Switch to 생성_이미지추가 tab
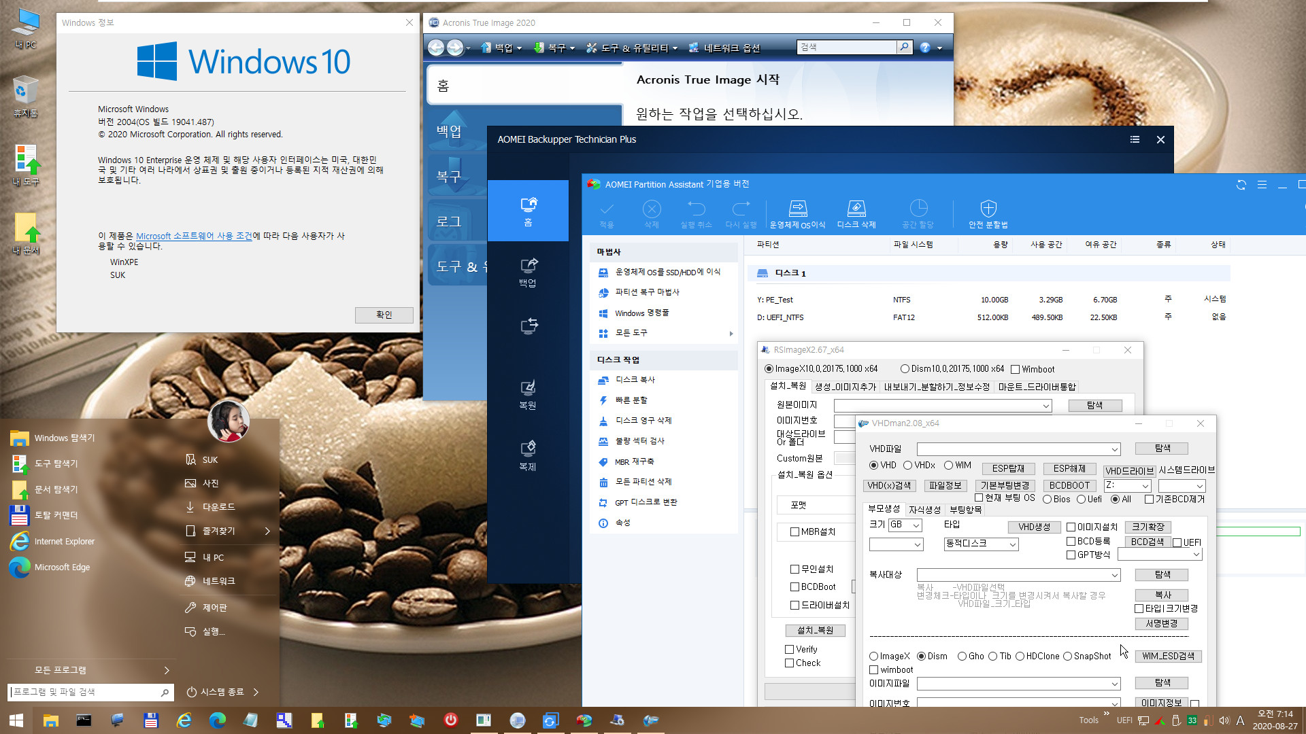Screen dimensions: 1306x734 845,387
